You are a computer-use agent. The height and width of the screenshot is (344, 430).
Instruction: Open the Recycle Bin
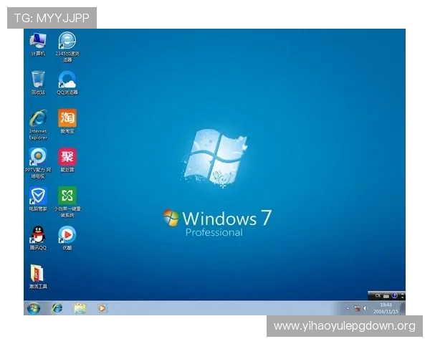click(38, 80)
